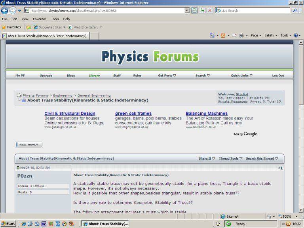Expand the Search this Thread menu

(x=262, y=158)
